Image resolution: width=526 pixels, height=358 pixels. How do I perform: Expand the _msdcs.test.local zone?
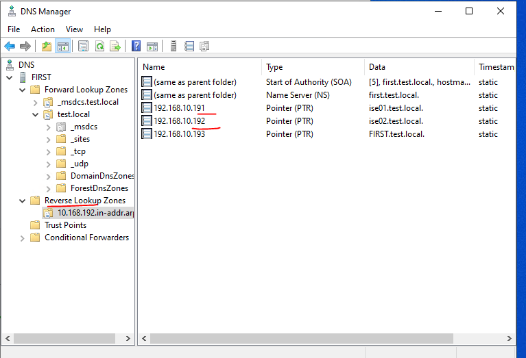click(35, 103)
